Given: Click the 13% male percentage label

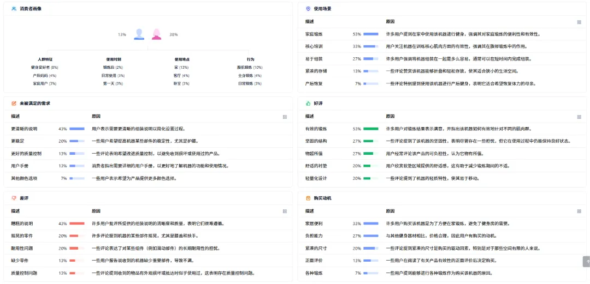Looking at the screenshot, I should coord(122,34).
